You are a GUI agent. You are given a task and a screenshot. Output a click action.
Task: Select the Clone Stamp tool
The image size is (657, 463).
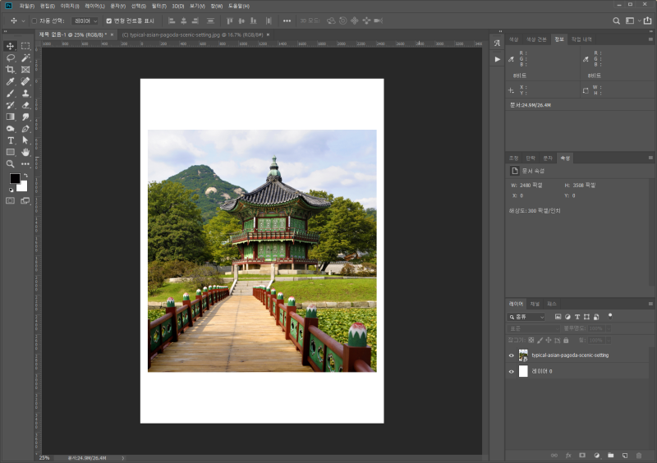tap(25, 93)
